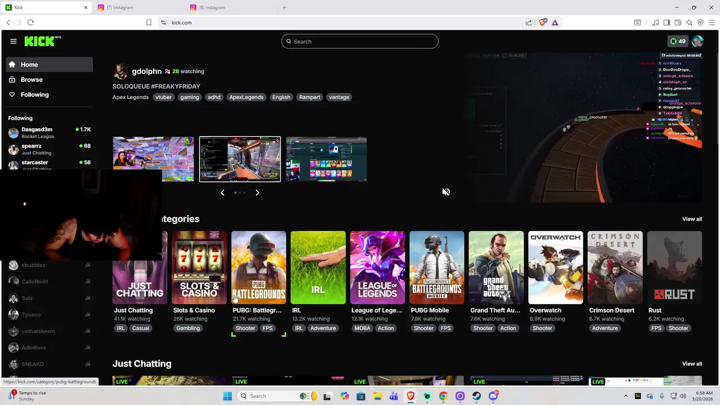Open the Rust category card
Image resolution: width=720 pixels, height=405 pixels.
pyautogui.click(x=674, y=268)
